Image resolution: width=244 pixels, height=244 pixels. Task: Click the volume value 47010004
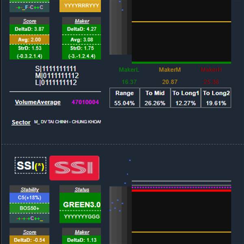85,102
